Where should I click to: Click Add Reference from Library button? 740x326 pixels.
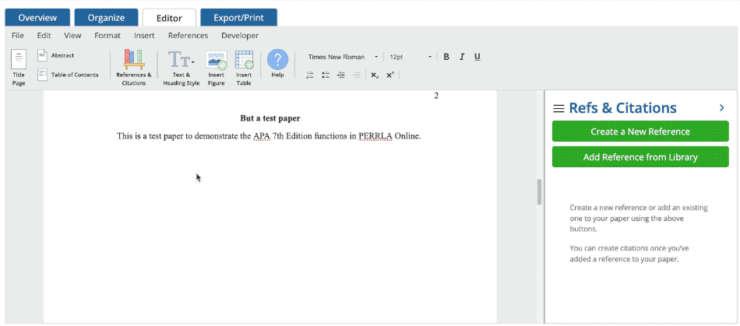[x=640, y=157]
